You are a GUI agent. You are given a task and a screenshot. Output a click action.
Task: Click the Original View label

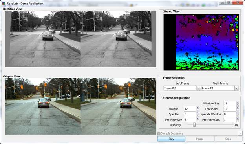point(12,76)
